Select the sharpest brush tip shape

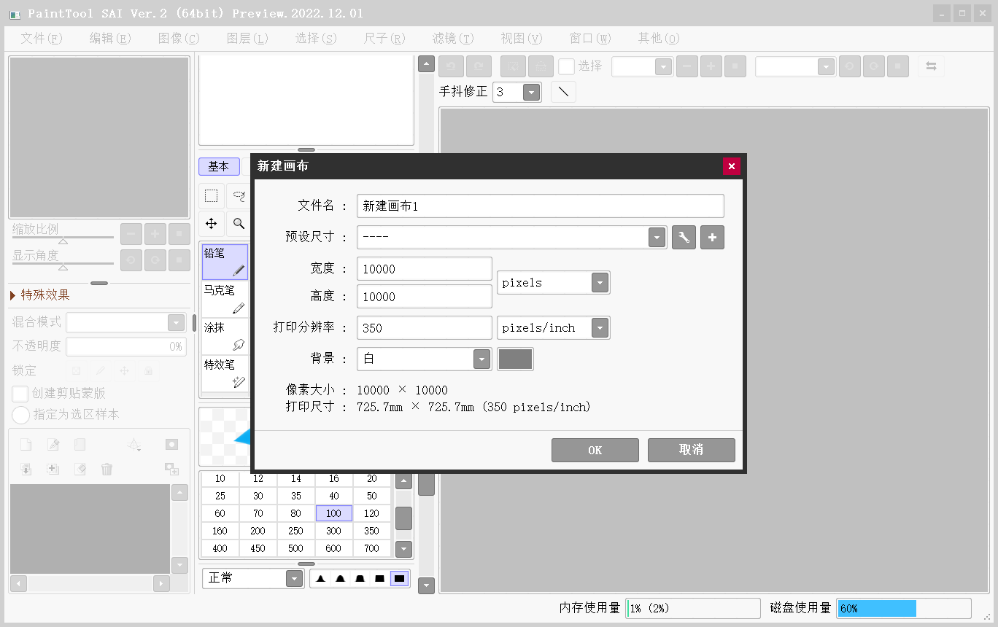(321, 579)
